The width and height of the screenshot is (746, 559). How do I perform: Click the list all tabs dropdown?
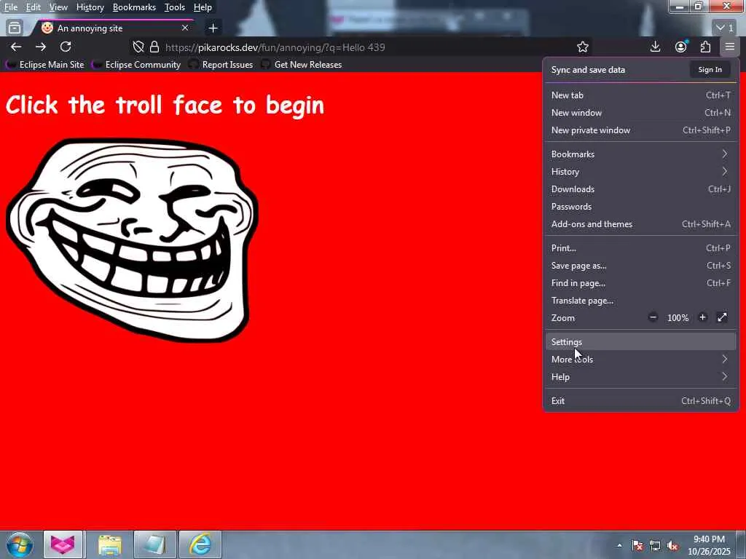point(725,28)
